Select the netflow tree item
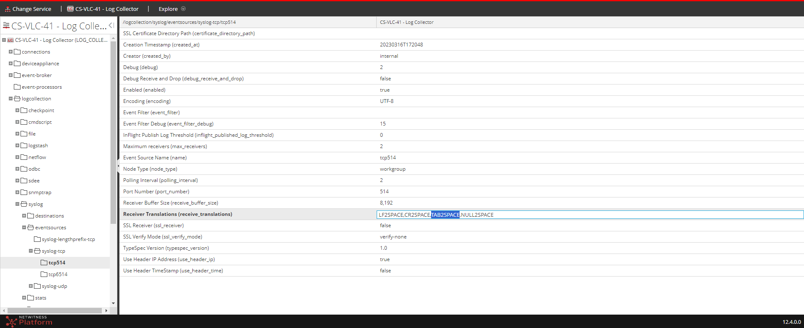The width and height of the screenshot is (804, 328). pos(37,157)
